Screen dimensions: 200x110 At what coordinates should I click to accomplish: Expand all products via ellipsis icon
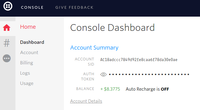coord(7,58)
